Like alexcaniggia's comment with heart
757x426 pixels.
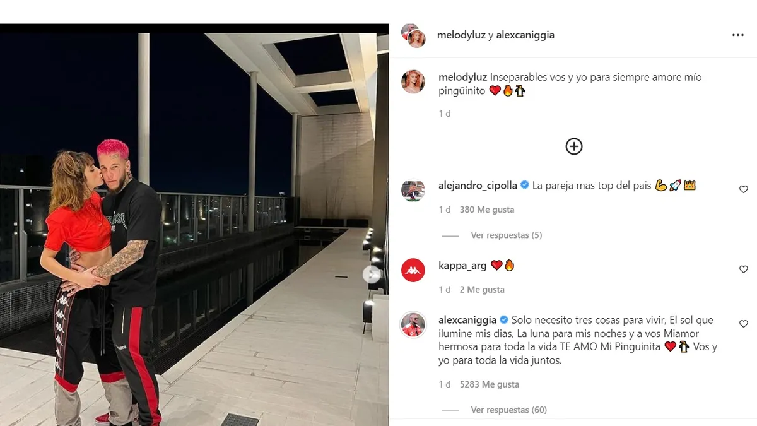[x=743, y=324]
